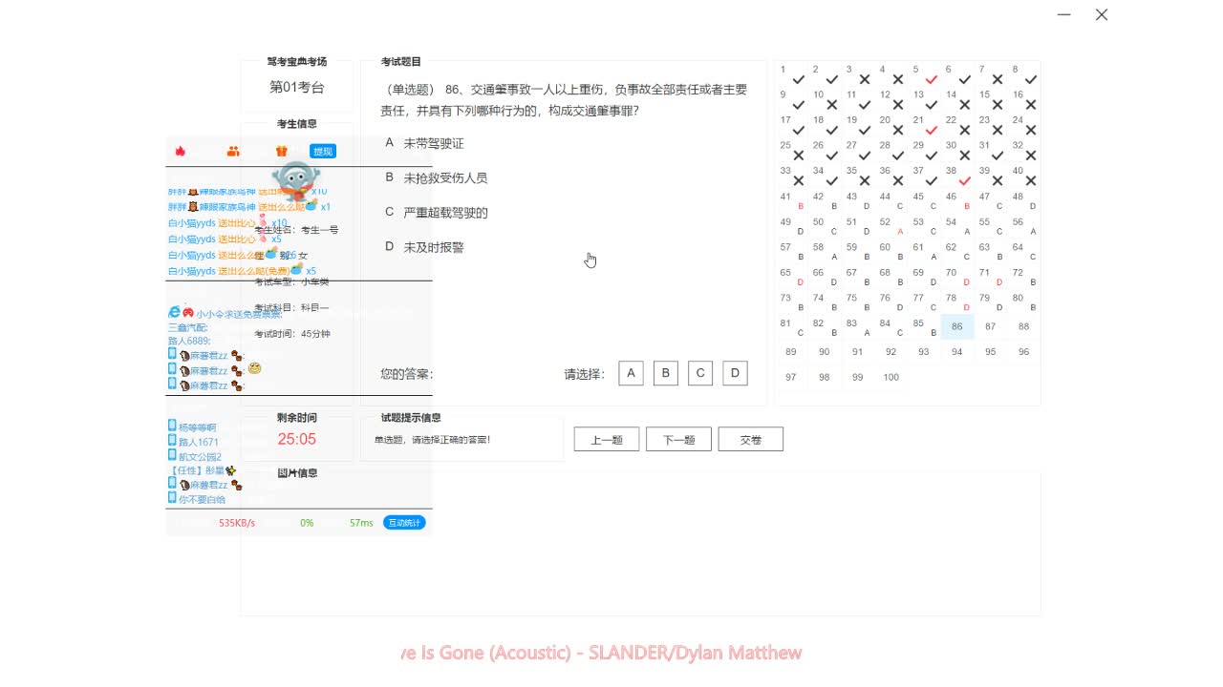1223x687 pixels.
Task: Click the remaining time 25:05
Action: [x=296, y=439]
